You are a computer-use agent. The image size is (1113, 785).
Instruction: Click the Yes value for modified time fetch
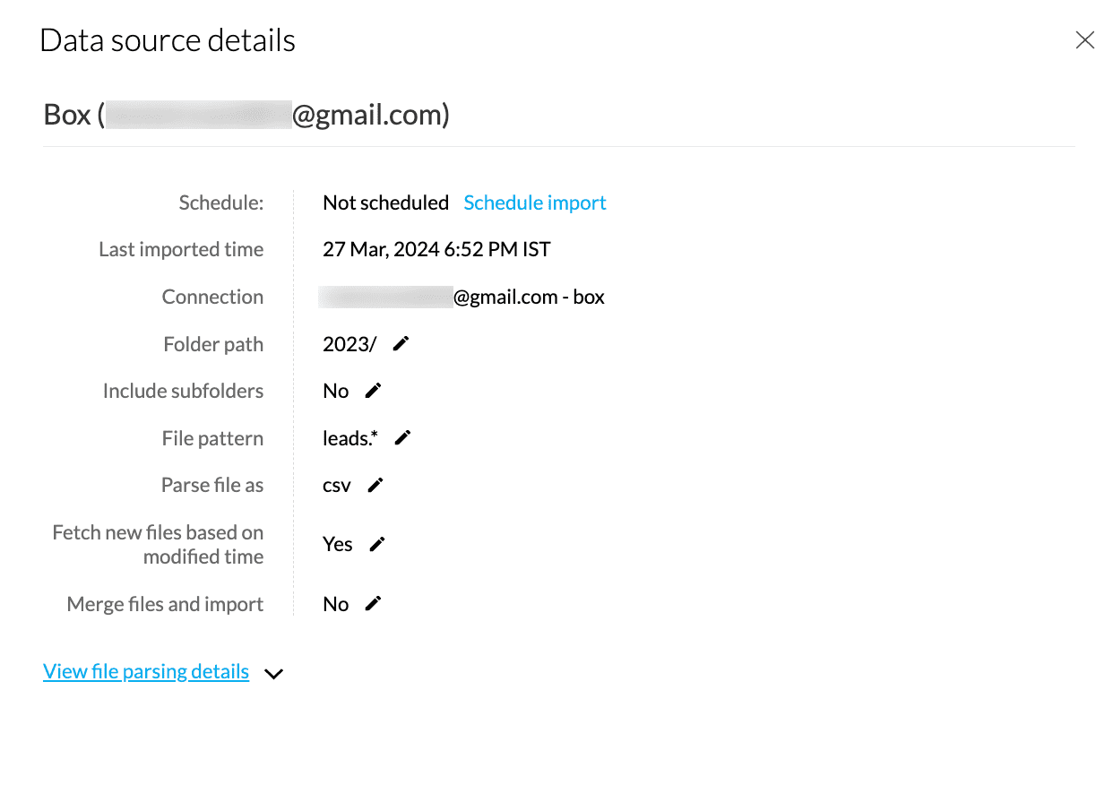coord(338,545)
